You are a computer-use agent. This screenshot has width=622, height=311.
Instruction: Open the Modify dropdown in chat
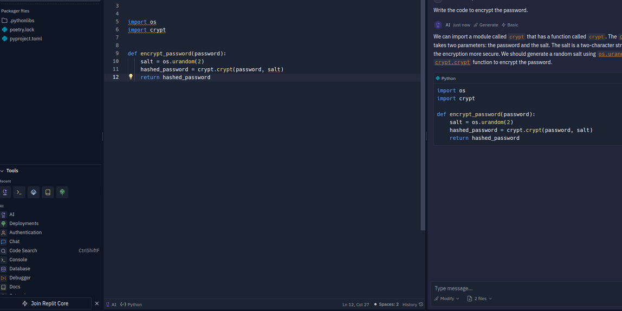point(446,299)
